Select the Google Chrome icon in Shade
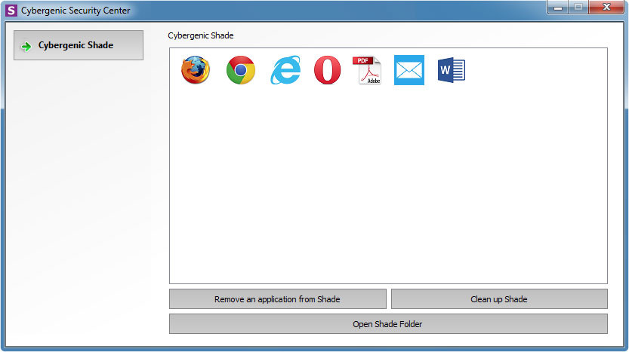The width and height of the screenshot is (629, 352). click(x=241, y=70)
